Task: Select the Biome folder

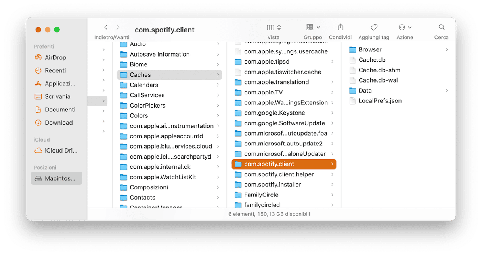Action: coord(169,64)
